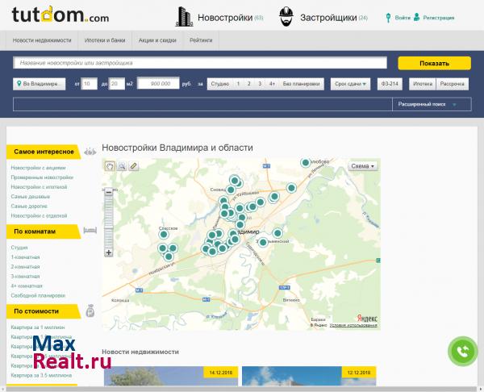The height and width of the screenshot is (392, 484).
Task: Open Новостройки с акциями link
Action: coord(38,168)
